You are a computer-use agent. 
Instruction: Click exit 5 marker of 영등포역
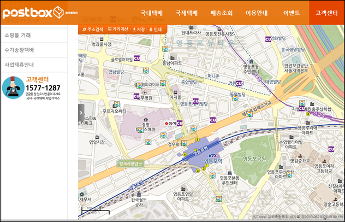point(198,139)
